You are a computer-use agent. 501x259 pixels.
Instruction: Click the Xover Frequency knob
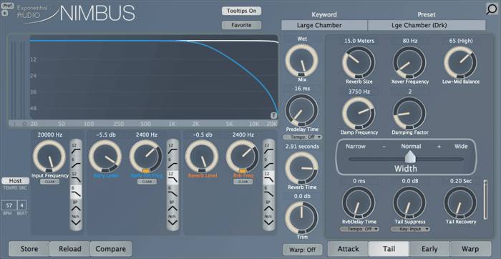(409, 62)
